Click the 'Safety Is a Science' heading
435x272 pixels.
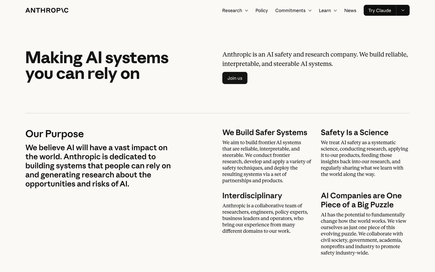355,132
